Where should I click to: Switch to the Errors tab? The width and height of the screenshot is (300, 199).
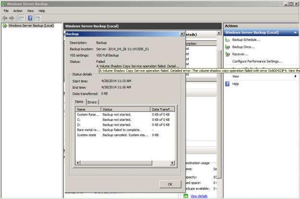pyautogui.click(x=92, y=102)
